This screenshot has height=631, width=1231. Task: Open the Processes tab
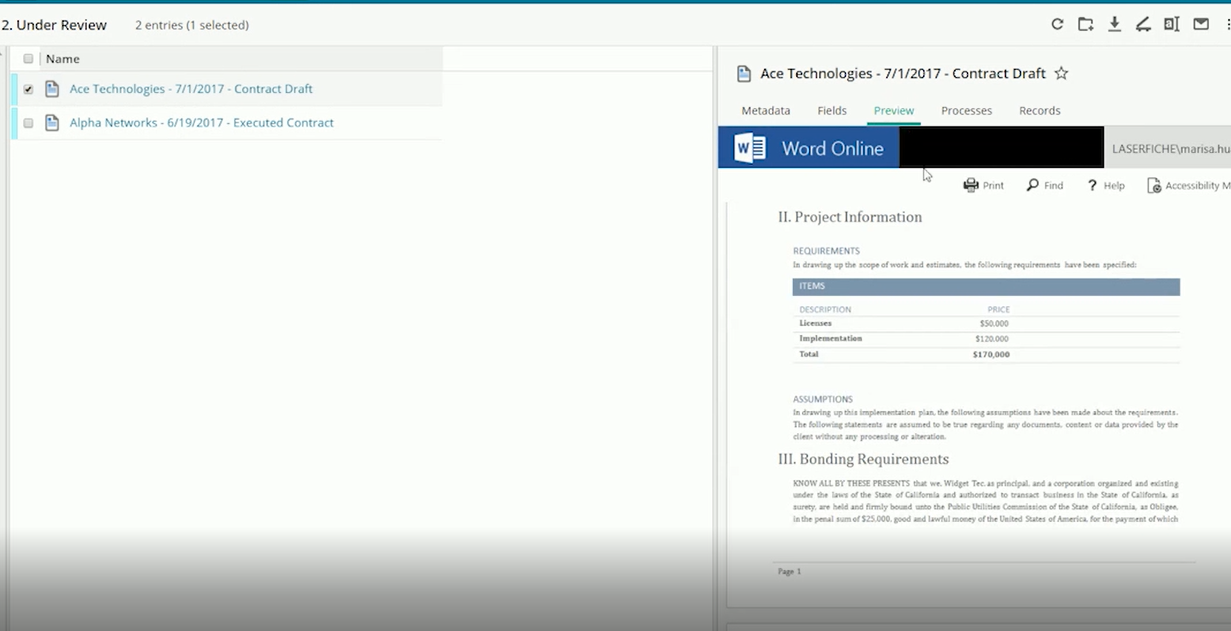pyautogui.click(x=966, y=111)
